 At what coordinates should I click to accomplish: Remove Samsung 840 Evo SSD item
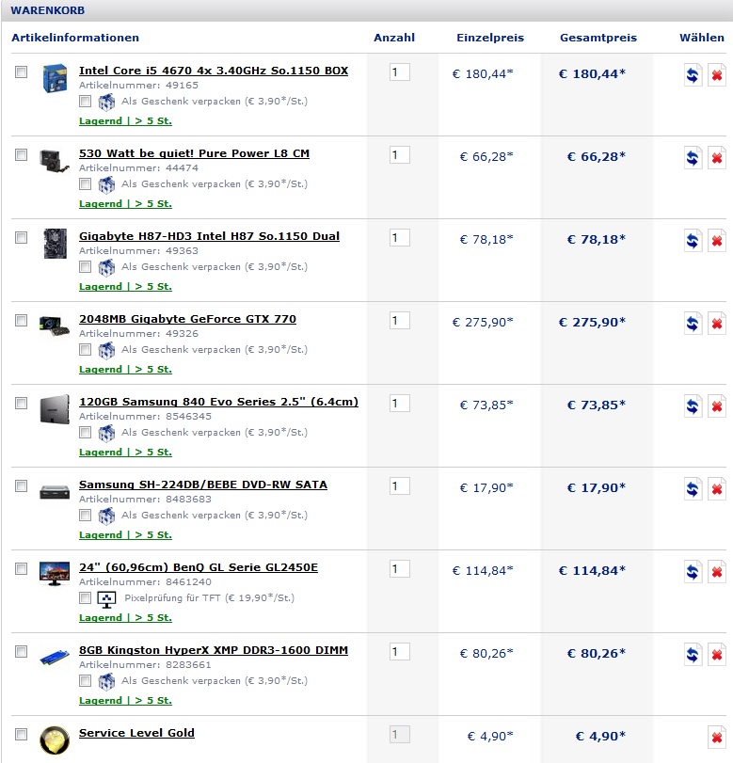coord(717,405)
